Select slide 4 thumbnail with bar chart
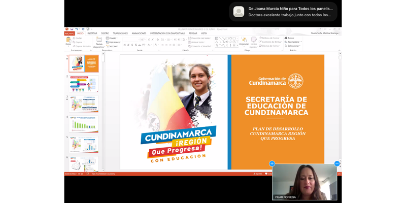Screen dimensions: 406x203 [84, 124]
